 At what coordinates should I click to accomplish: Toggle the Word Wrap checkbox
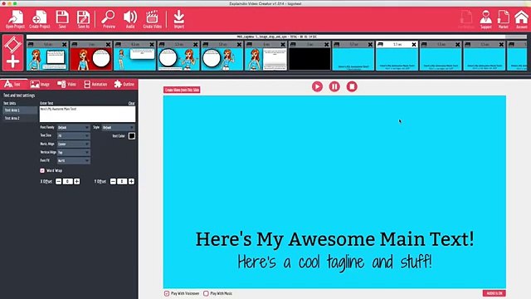42,170
